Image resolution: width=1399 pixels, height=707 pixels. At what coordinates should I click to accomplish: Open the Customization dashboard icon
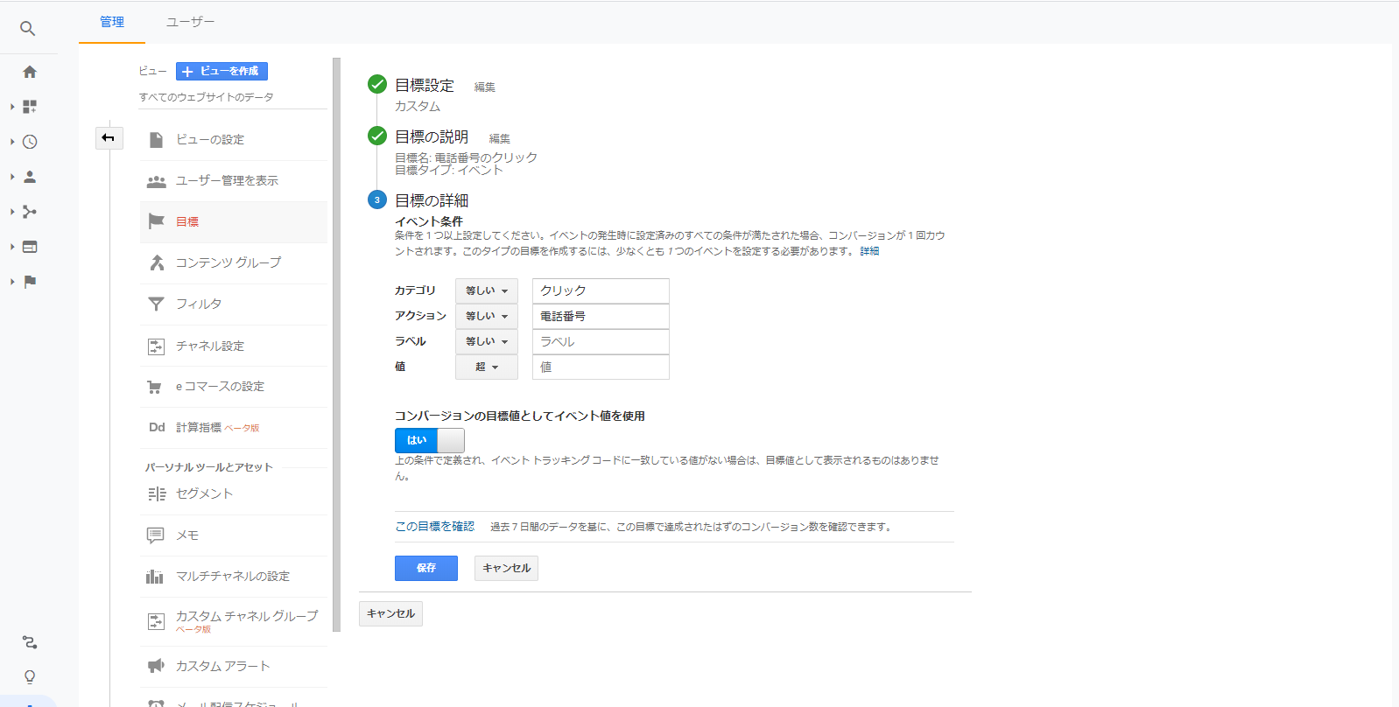(x=30, y=107)
